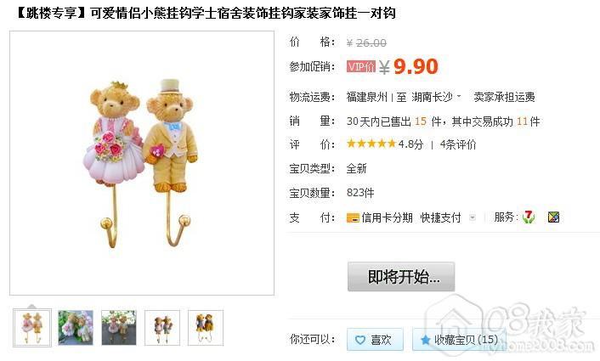Click the envelope-style service icon
The image size is (600, 361).
(x=554, y=217)
